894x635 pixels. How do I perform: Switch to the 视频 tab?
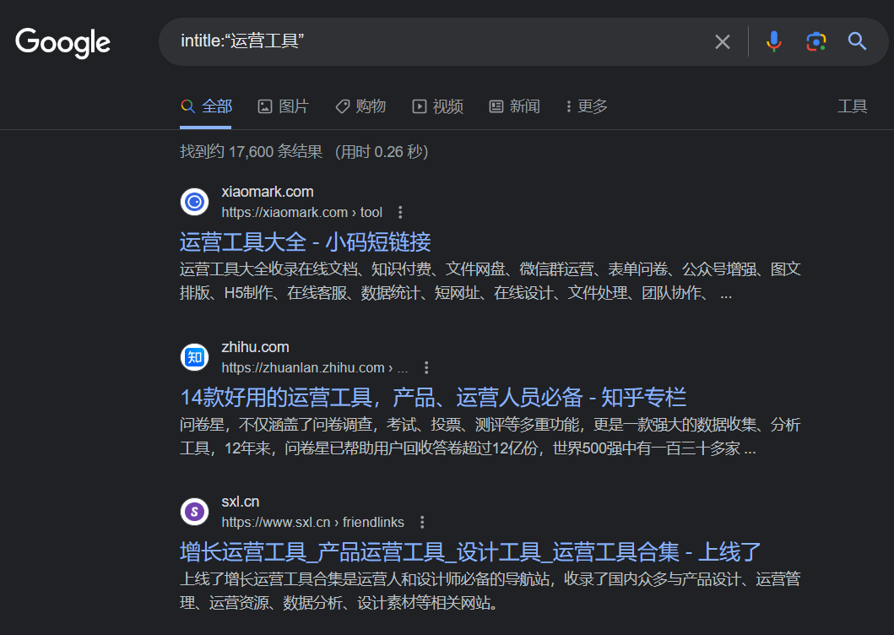pos(438,106)
